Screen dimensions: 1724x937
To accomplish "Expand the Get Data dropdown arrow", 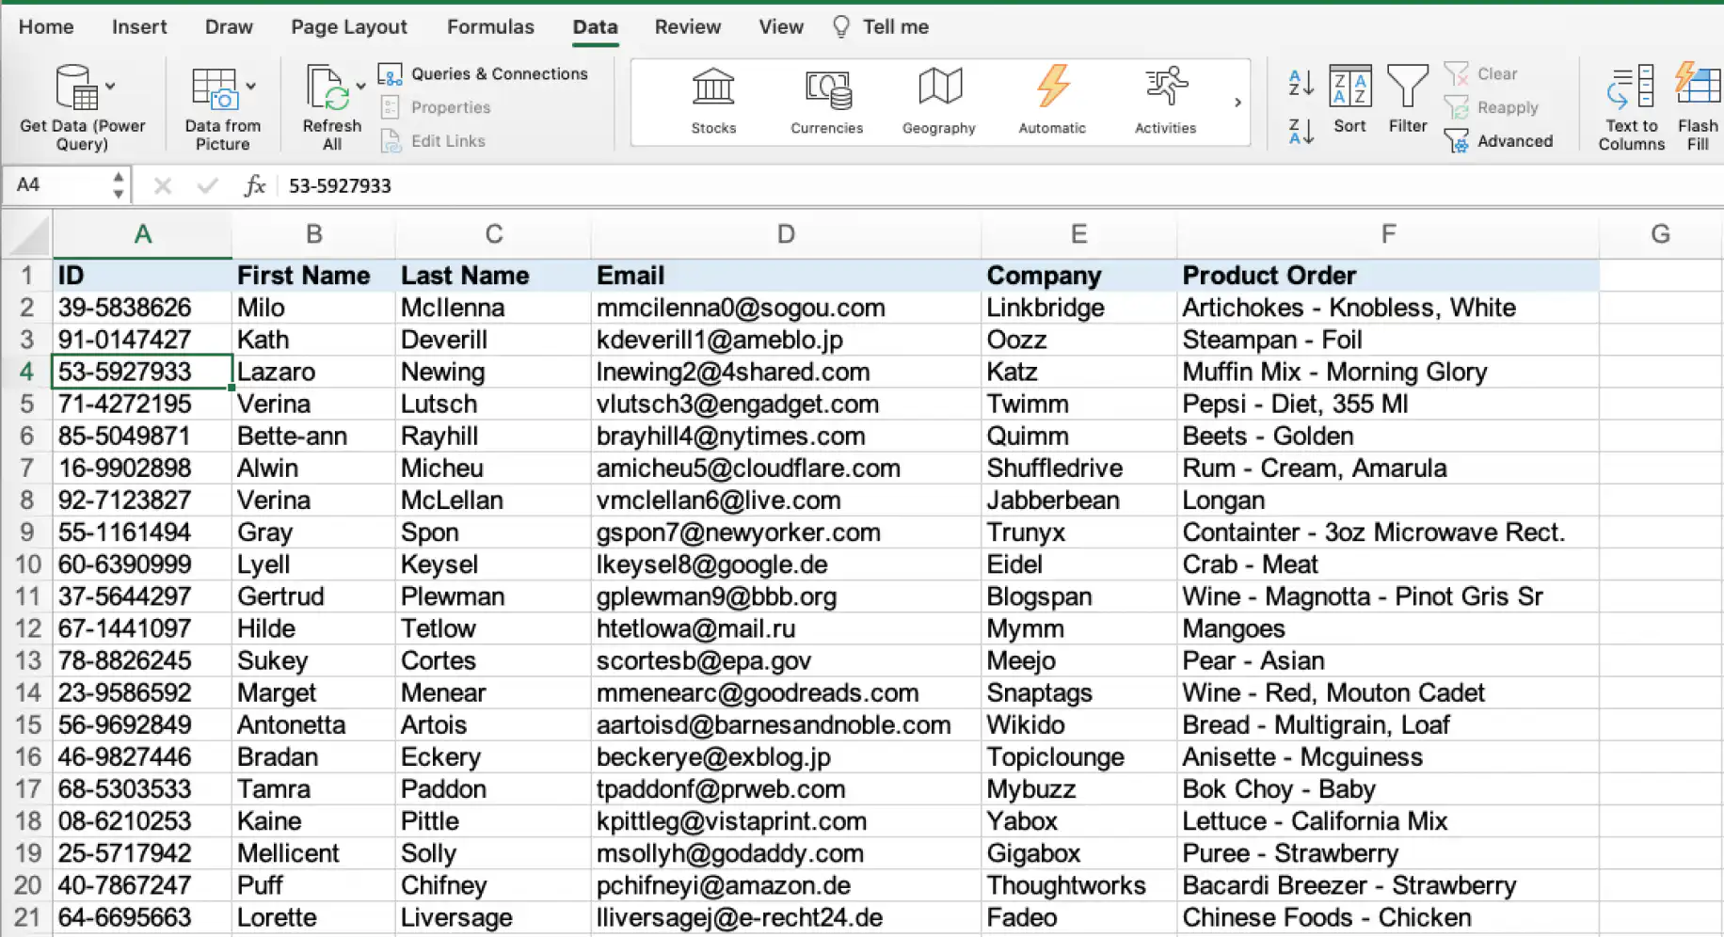I will pyautogui.click(x=111, y=87).
